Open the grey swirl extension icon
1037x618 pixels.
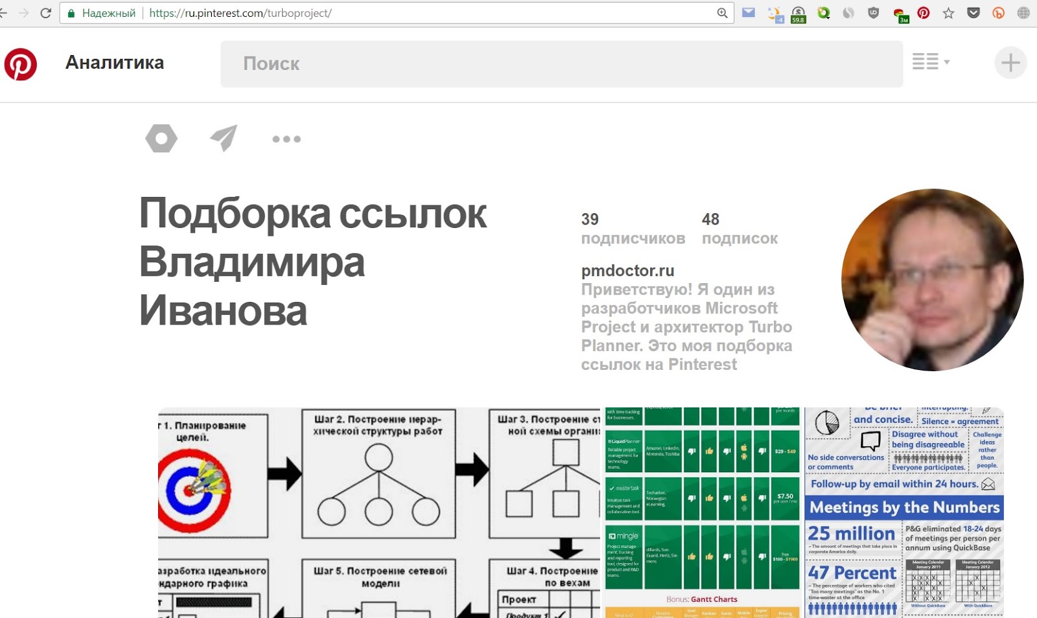point(848,13)
